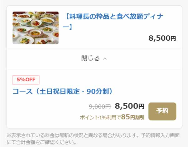Click the ポイント1%利用で points discount text

pos(100,118)
